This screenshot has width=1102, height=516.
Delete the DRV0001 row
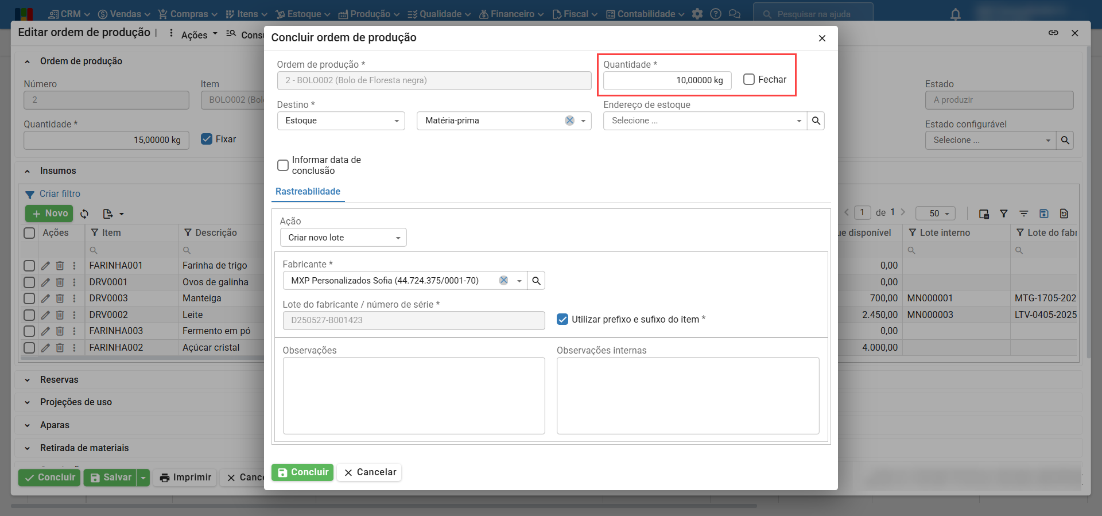coord(60,282)
